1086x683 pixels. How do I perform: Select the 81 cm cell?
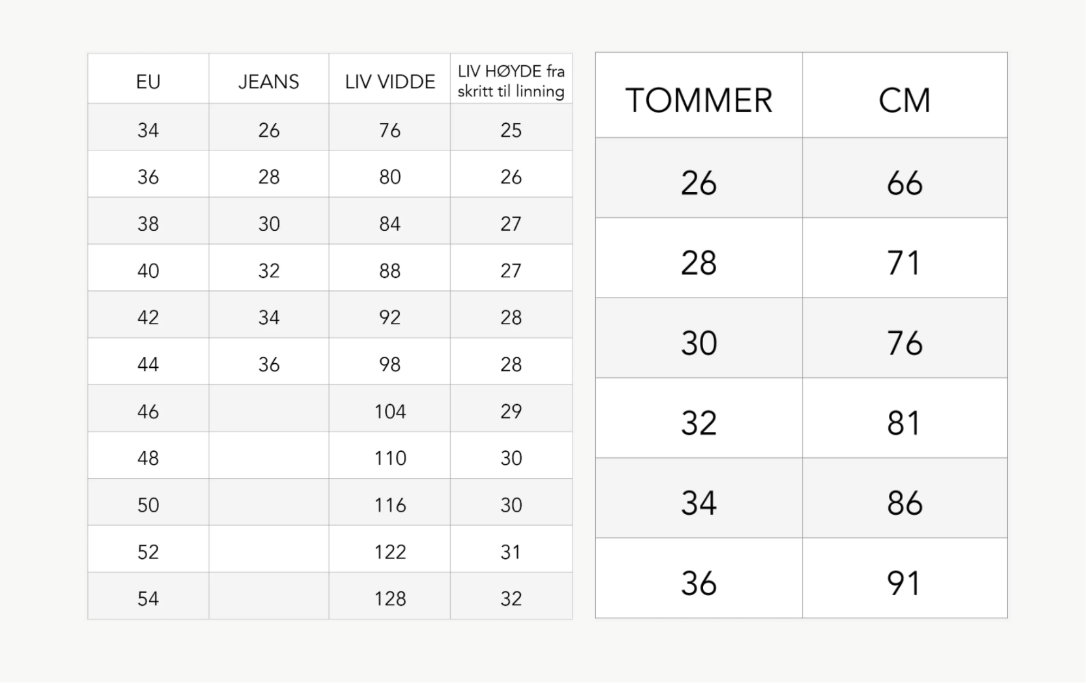pyautogui.click(x=905, y=418)
